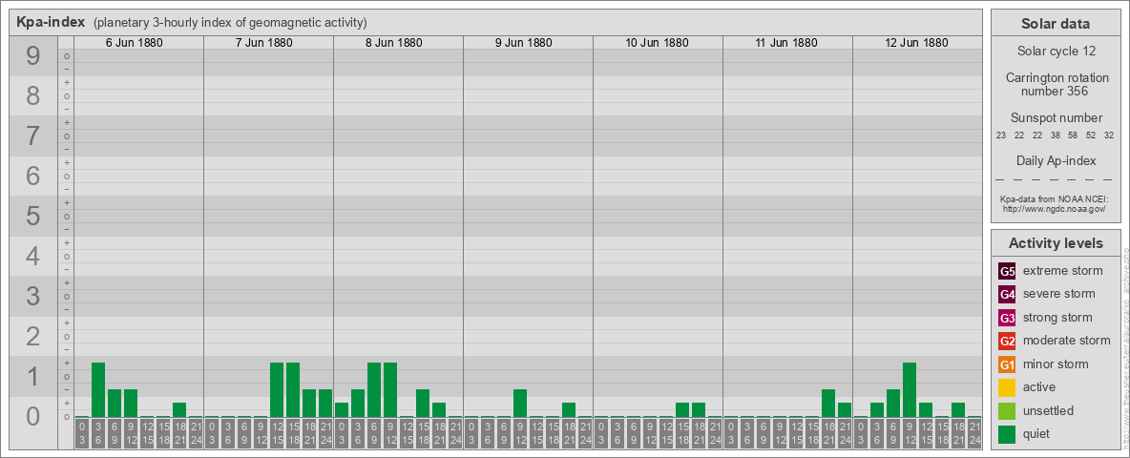This screenshot has height=458, width=1130.
Task: Click the 'Sunspot number' label
Action: 1056,118
